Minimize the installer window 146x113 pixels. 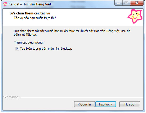coord(119,3)
